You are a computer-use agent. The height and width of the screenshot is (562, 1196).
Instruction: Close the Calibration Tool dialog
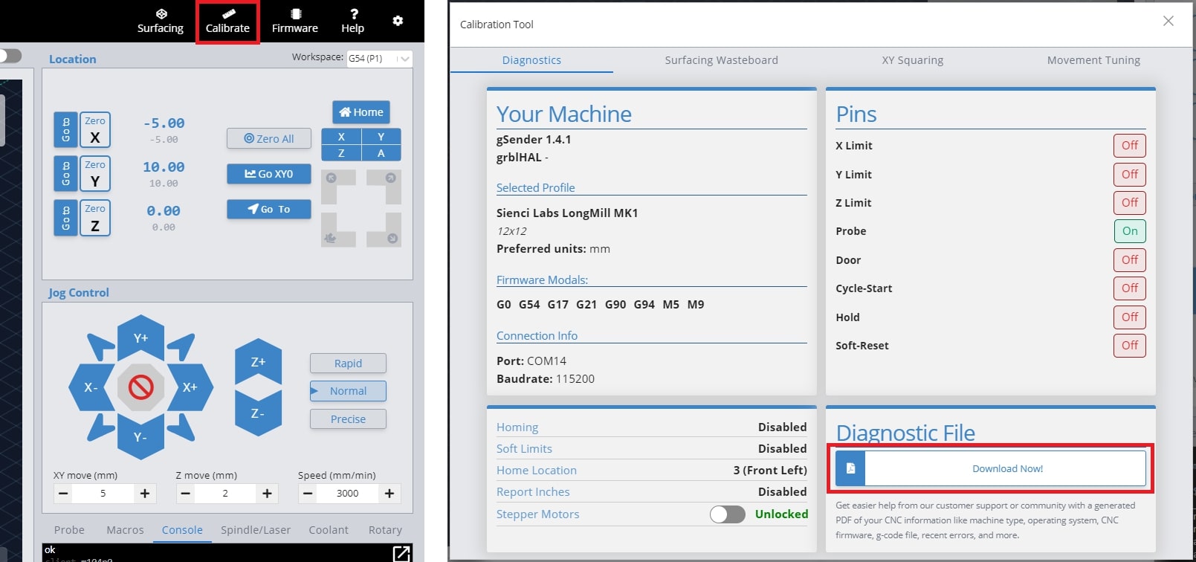[x=1168, y=21]
